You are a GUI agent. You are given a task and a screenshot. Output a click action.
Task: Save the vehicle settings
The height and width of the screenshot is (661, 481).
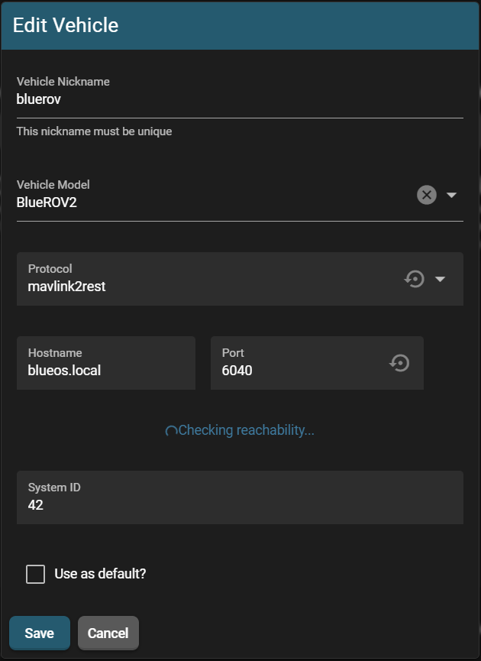[39, 633]
